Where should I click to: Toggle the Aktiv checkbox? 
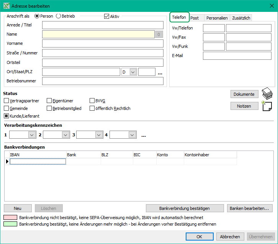(x=107, y=16)
